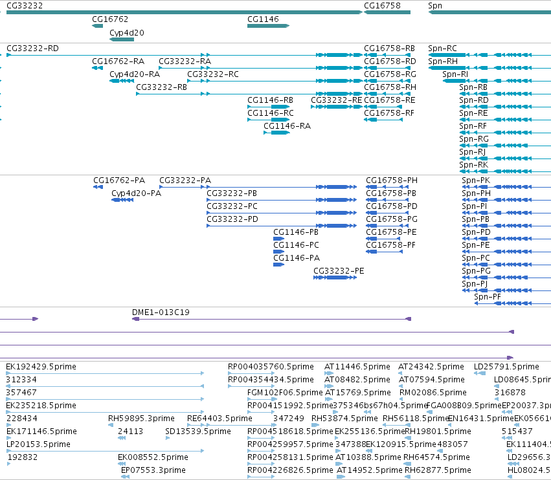Select EST SD13539.5prime
Screen dimensions: 551x480
[198, 431]
